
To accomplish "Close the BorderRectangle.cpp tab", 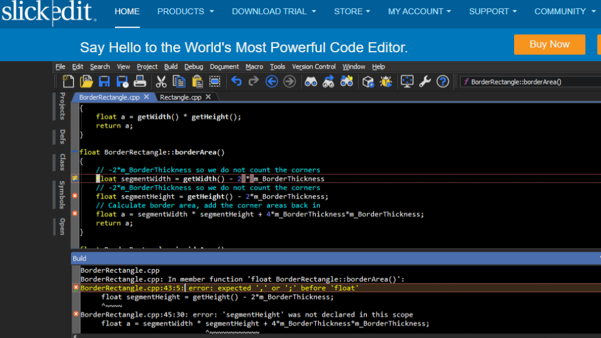I will coord(146,97).
